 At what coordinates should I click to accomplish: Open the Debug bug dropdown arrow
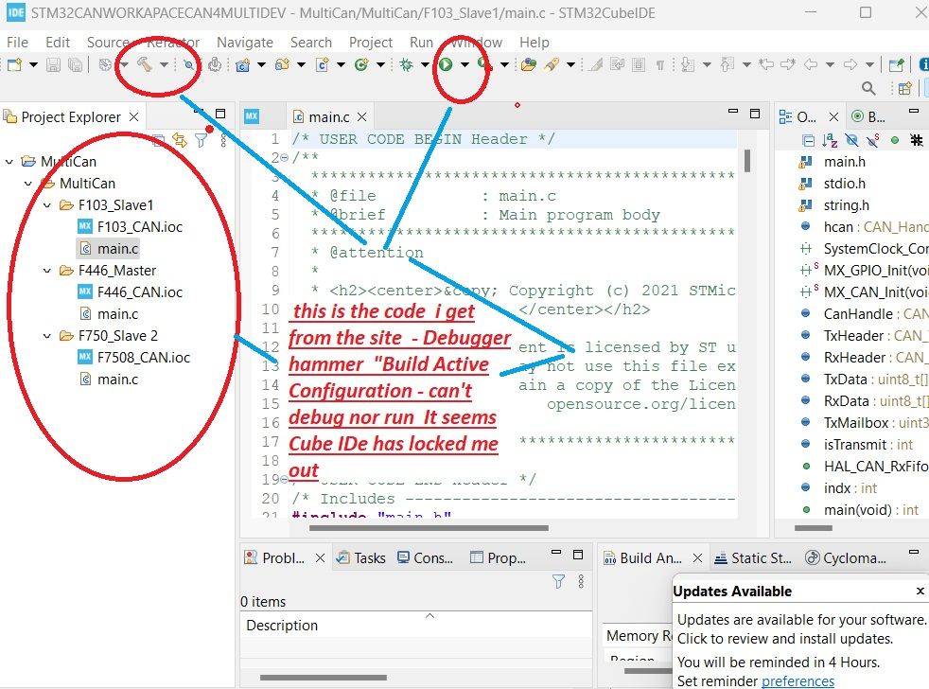425,64
